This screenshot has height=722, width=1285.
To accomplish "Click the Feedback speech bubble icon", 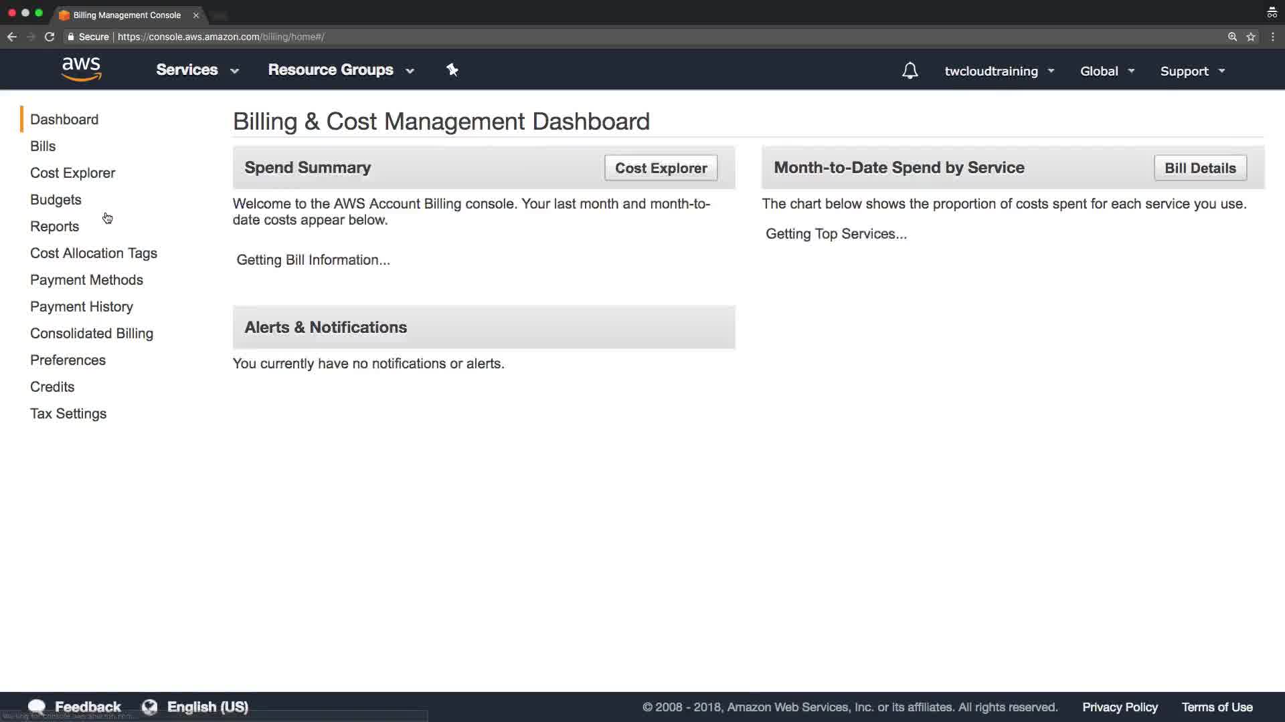I will [x=37, y=707].
